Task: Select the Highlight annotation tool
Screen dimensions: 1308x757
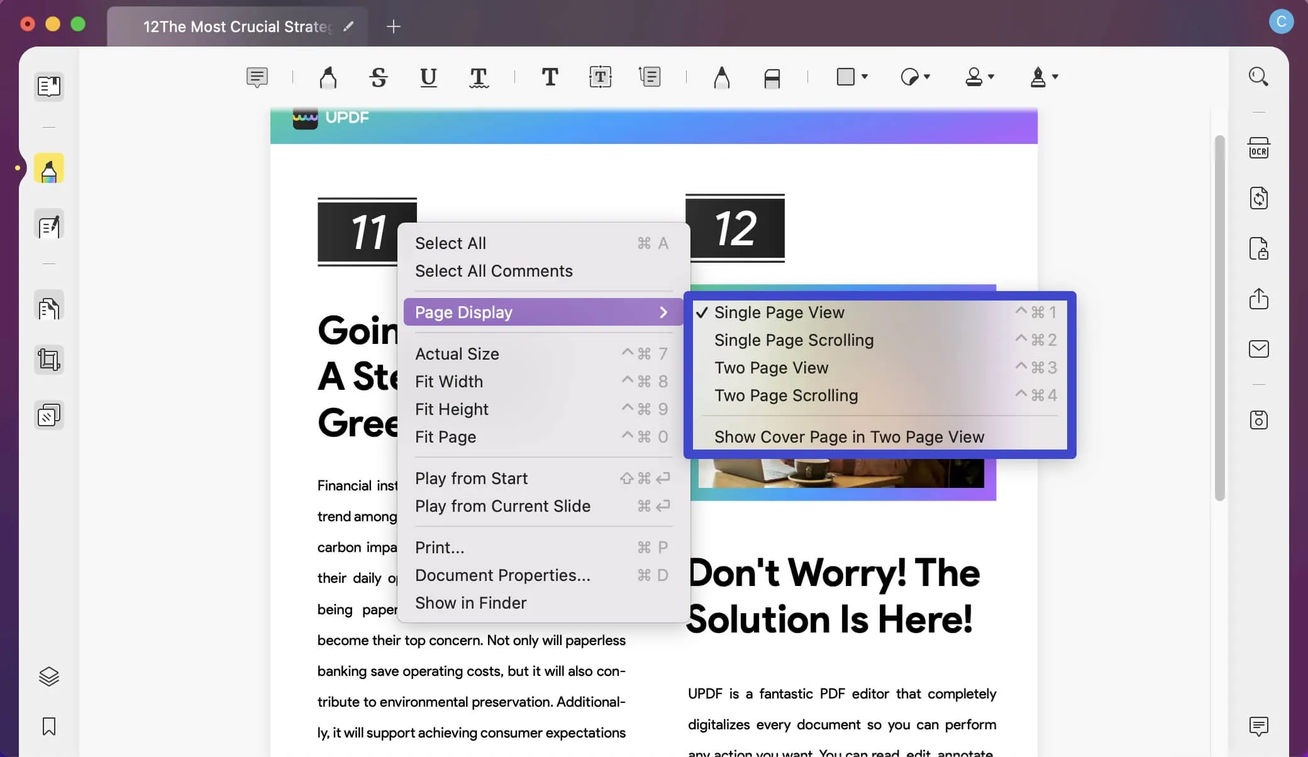Action: click(x=327, y=77)
